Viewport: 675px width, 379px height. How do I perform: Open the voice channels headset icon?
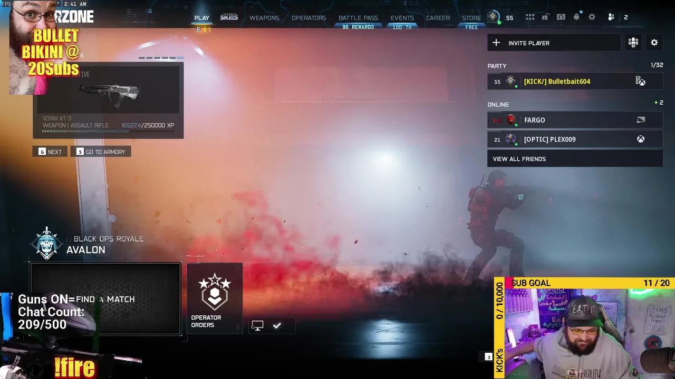coord(561,17)
